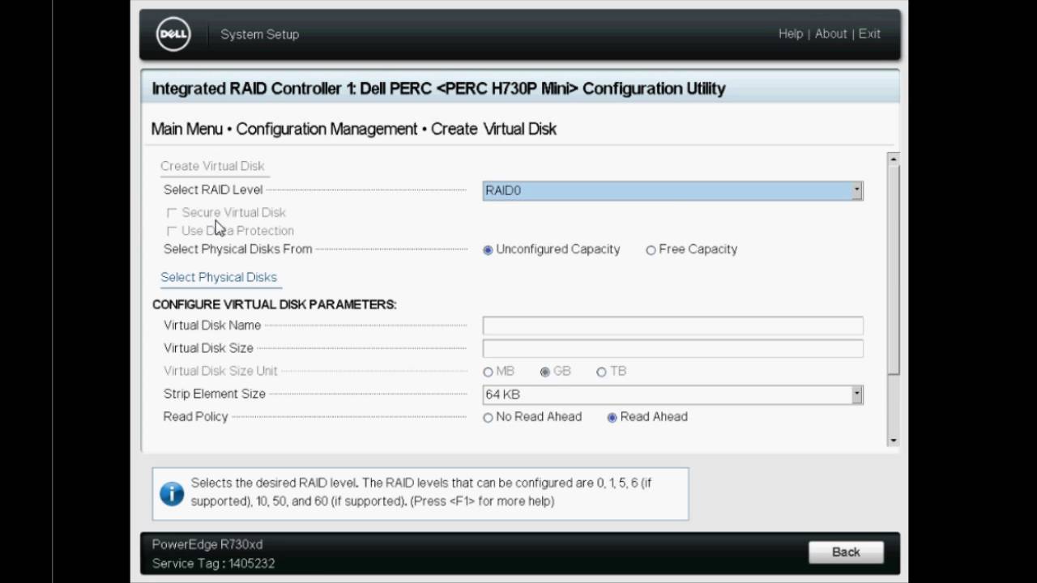Choose MB as virtual disk size unit

488,372
